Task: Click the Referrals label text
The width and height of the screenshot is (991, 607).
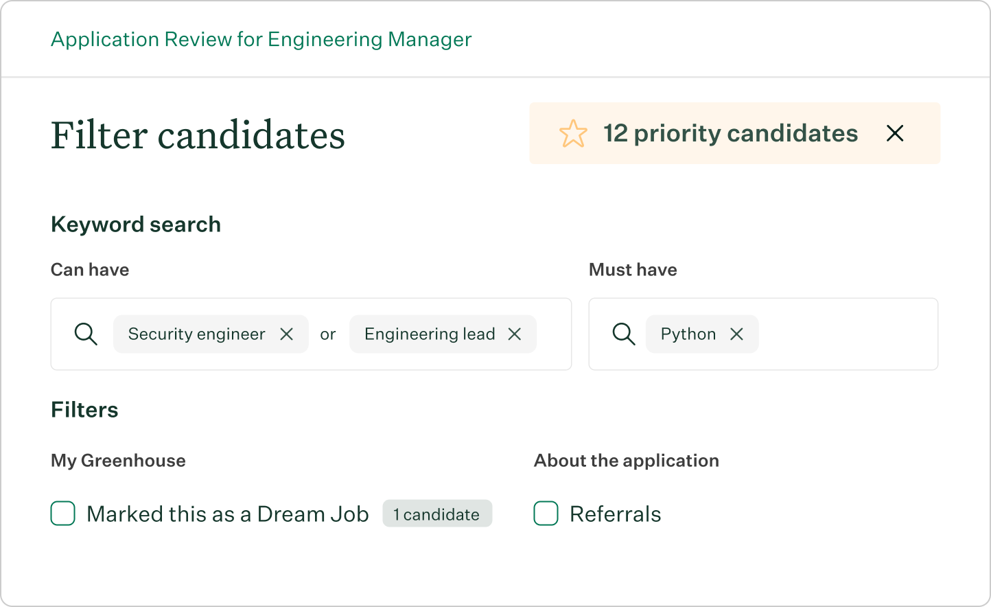Action: point(615,514)
